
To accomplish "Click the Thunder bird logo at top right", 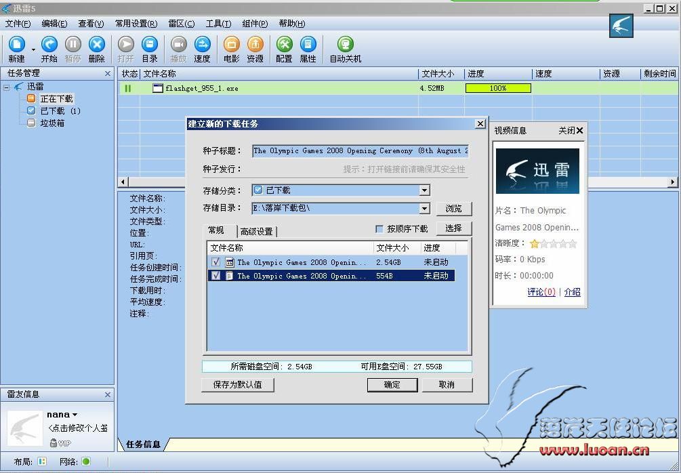I will point(621,26).
